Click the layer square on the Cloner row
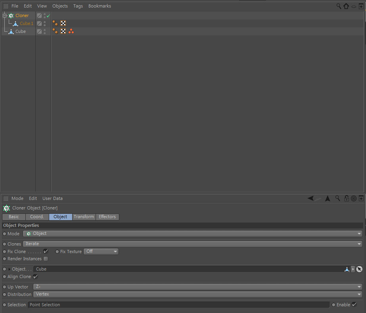Viewport: 366px width, 313px height. click(39, 15)
